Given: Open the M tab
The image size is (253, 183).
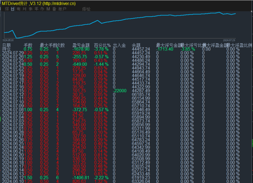Looking at the screenshot, I should 48,9.
